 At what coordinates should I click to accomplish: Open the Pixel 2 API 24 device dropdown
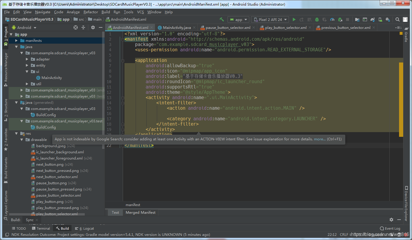[x=270, y=19]
